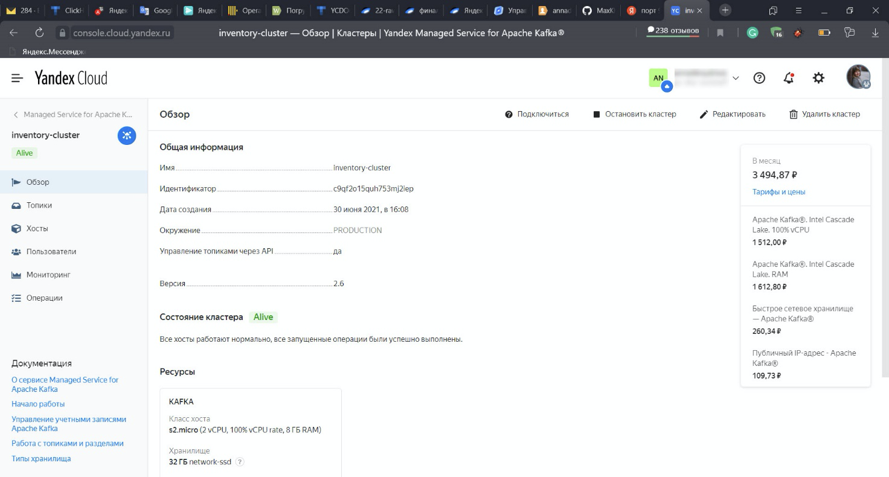The width and height of the screenshot is (889, 477).
Task: Select Обзор in the sidebar
Action: (74, 182)
